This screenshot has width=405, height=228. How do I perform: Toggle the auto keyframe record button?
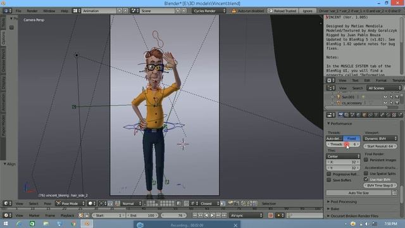270,215
